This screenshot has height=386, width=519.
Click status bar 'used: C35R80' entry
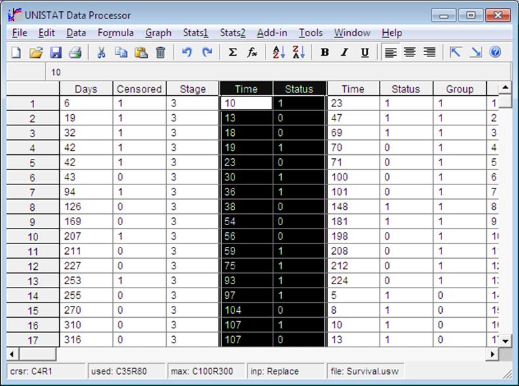(x=126, y=372)
